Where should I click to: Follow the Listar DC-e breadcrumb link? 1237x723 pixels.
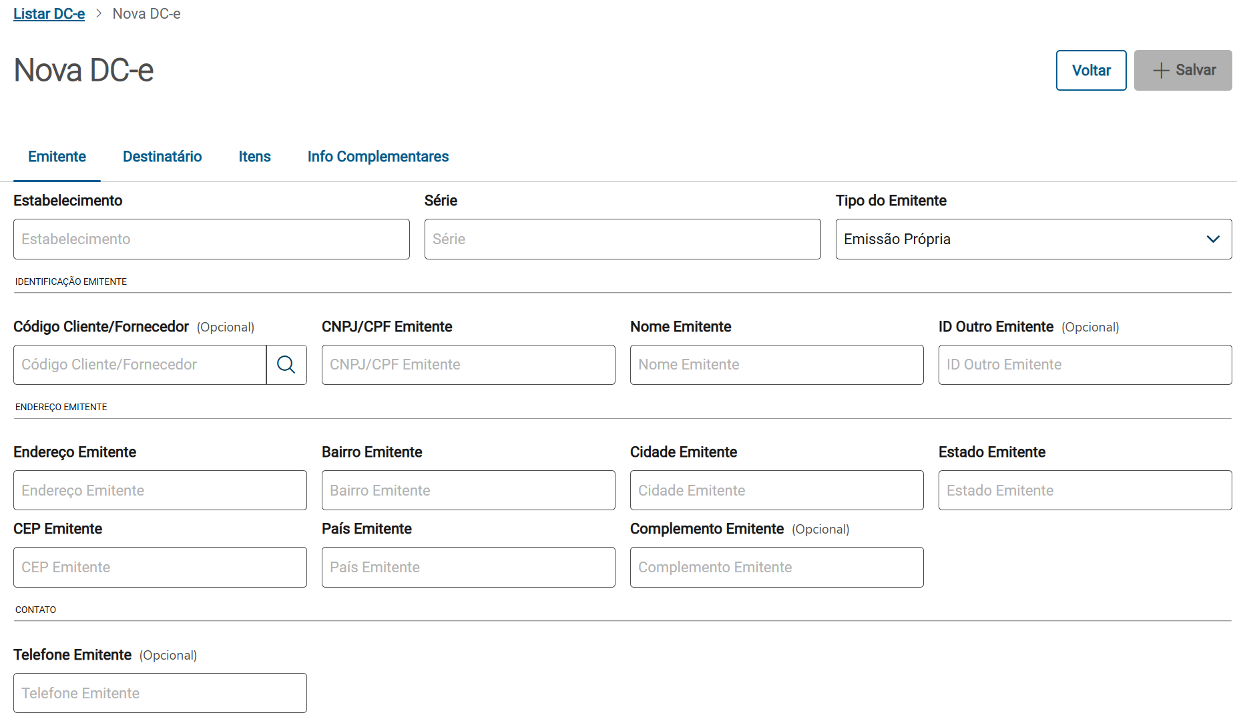(49, 14)
